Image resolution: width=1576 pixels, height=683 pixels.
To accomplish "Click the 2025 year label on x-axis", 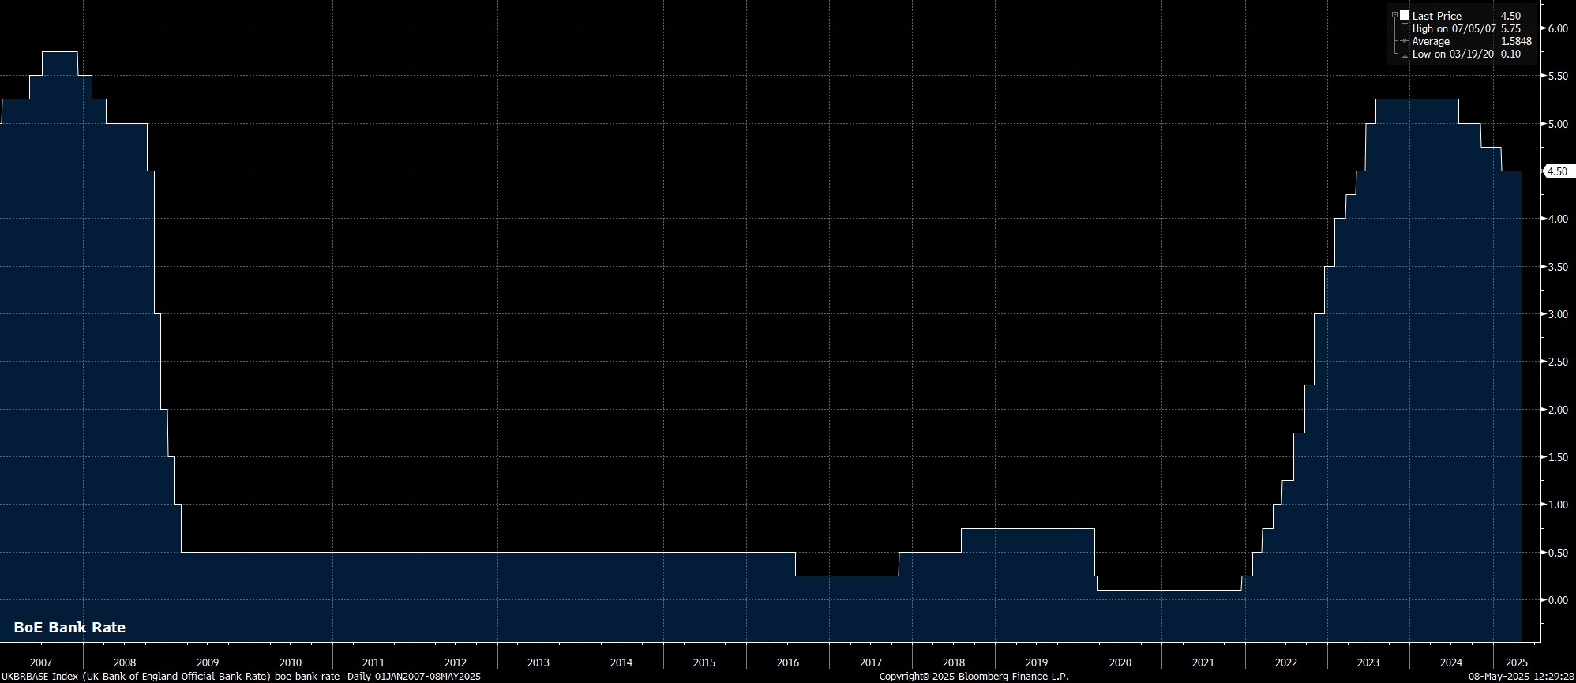I will (x=1510, y=662).
